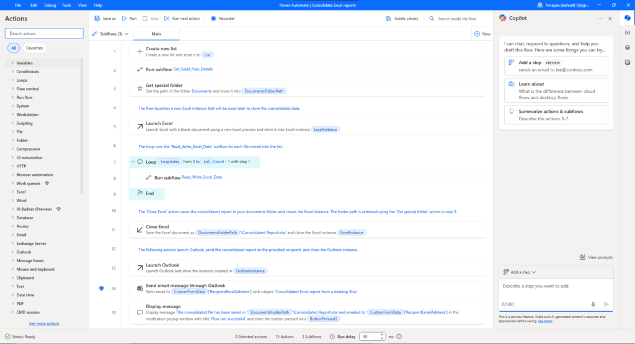635x344 pixels.
Task: Click the End flag icon
Action: point(140,193)
